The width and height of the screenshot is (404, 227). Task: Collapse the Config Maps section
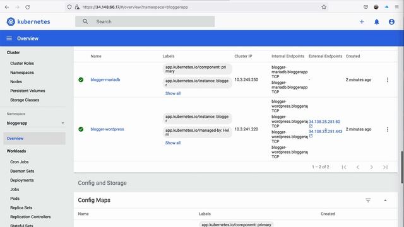pos(385,201)
